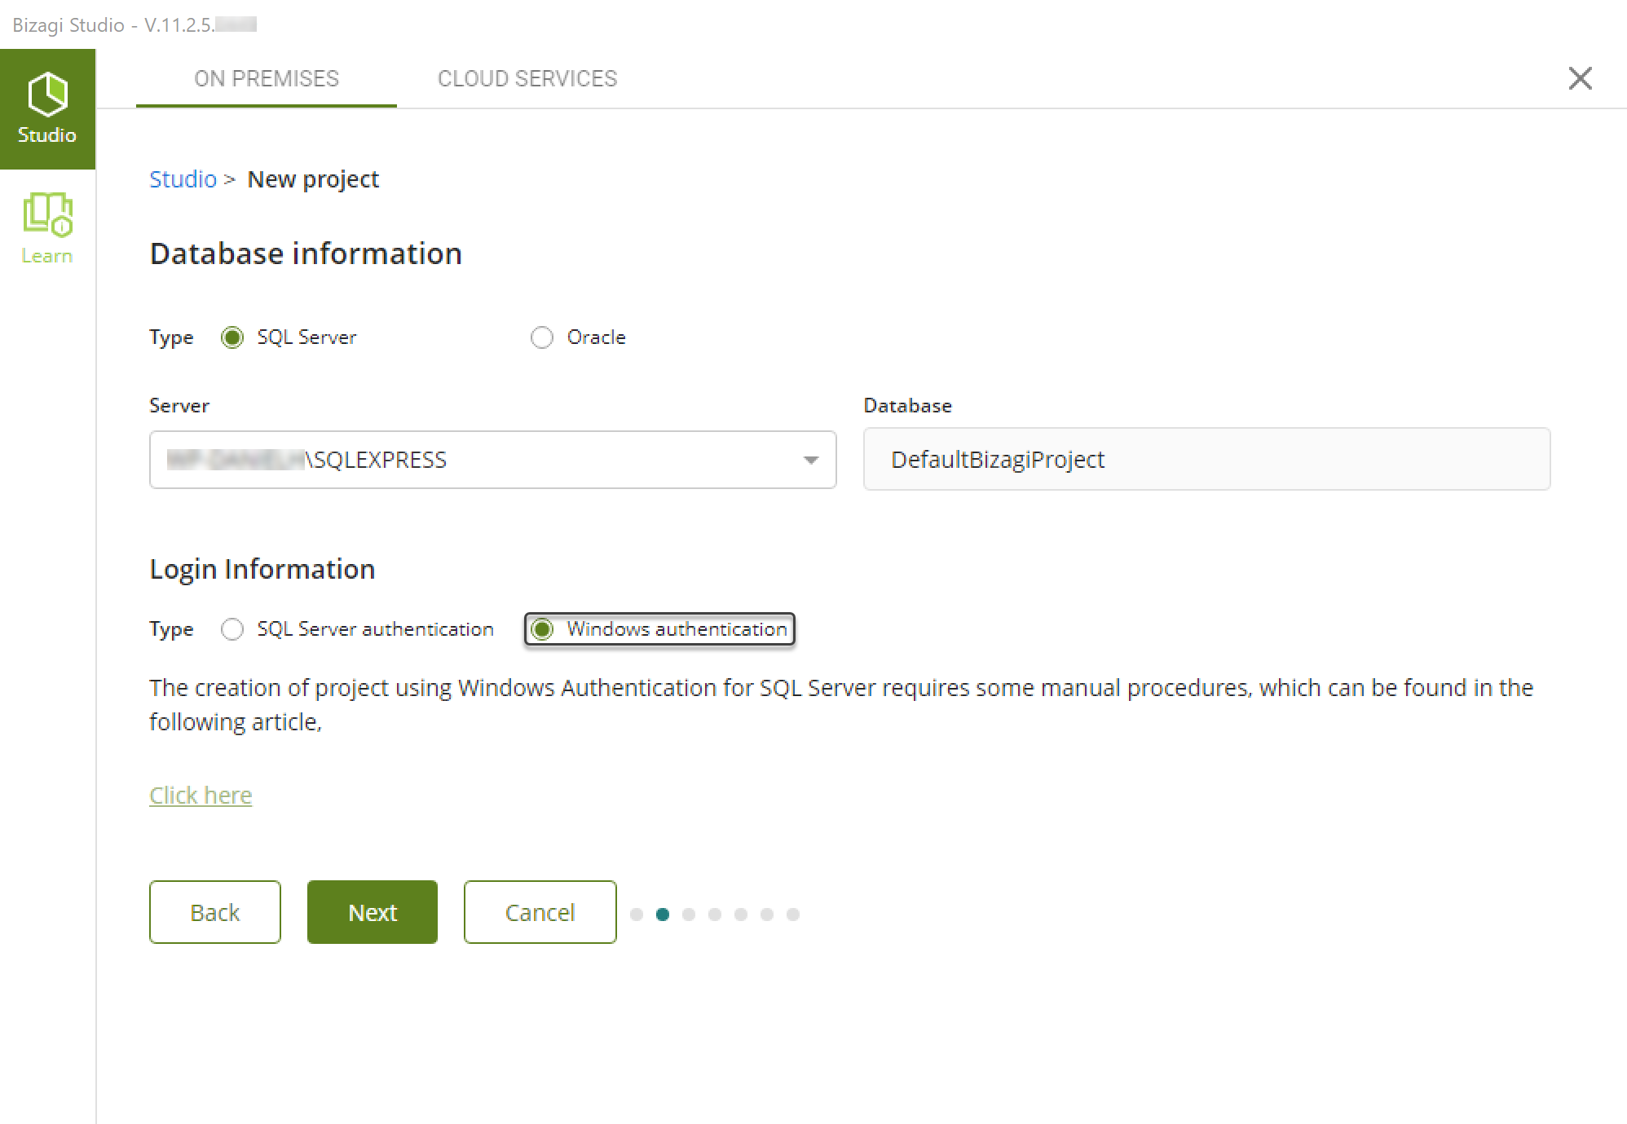Switch to the ON PREMISES tab

267,78
